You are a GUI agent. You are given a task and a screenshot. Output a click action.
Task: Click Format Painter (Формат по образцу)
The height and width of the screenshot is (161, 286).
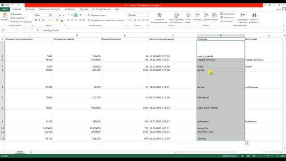pos(21,21)
